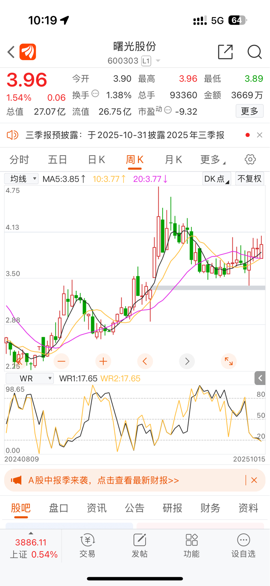
Task: Tap the chart zoom-in plus button
Action: (x=103, y=361)
